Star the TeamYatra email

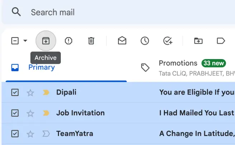pyautogui.click(x=30, y=134)
